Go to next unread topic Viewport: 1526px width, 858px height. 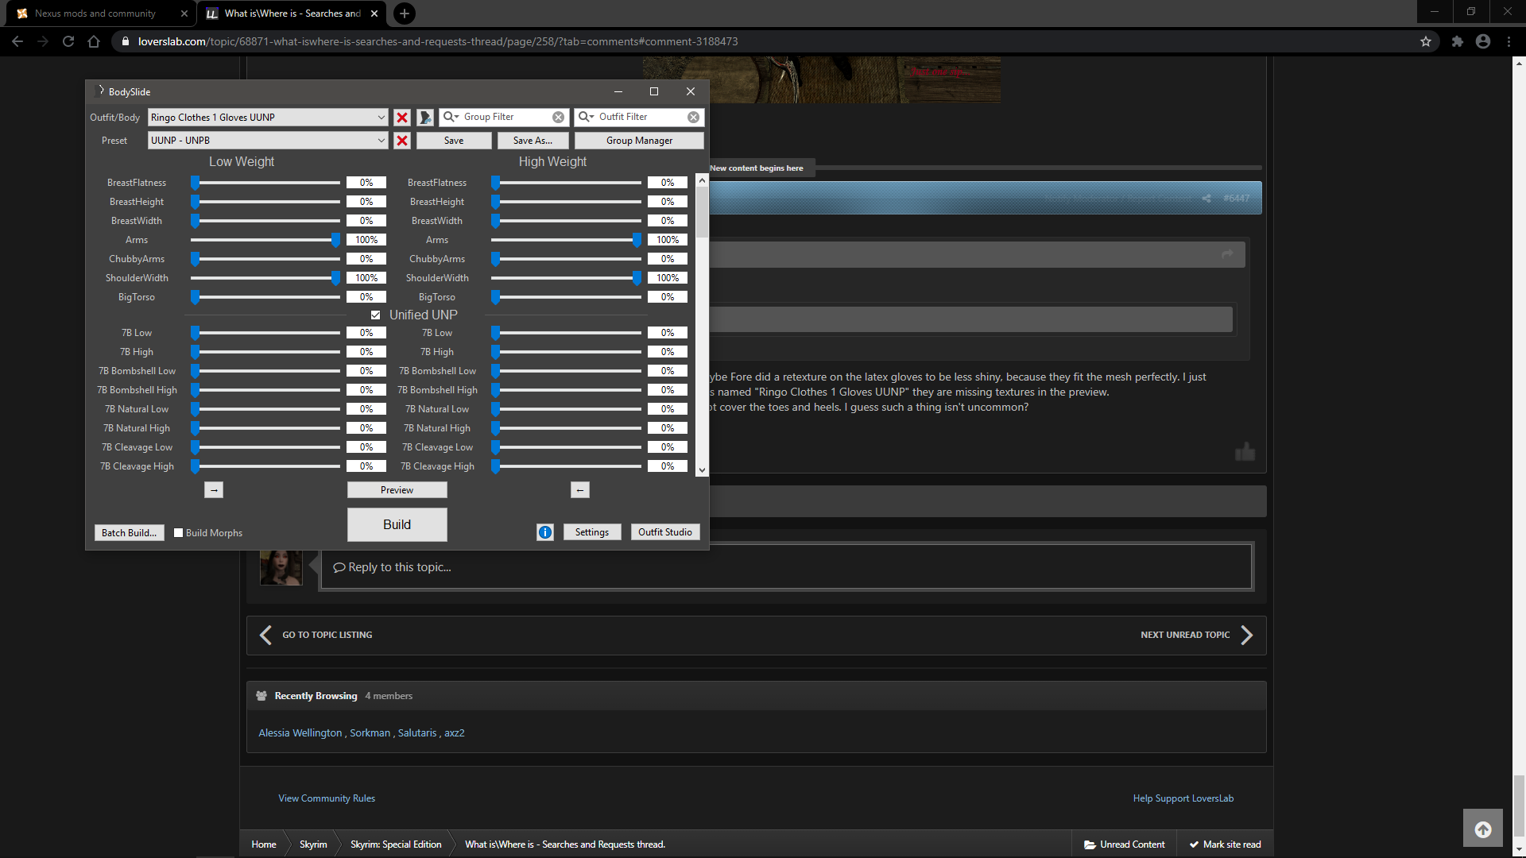coord(1197,635)
